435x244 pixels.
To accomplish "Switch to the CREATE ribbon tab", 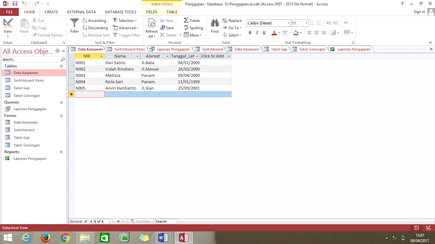I will pos(51,12).
